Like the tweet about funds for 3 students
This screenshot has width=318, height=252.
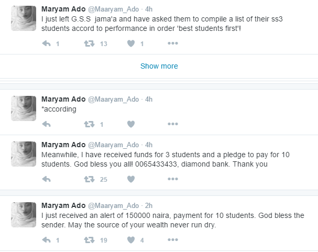131,179
